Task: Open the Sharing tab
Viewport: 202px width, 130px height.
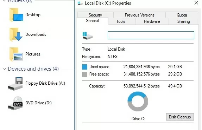Action: point(183,21)
